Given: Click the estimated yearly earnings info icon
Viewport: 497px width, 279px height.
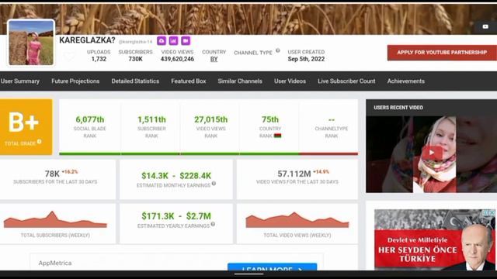Looking at the screenshot, I should 213,224.
